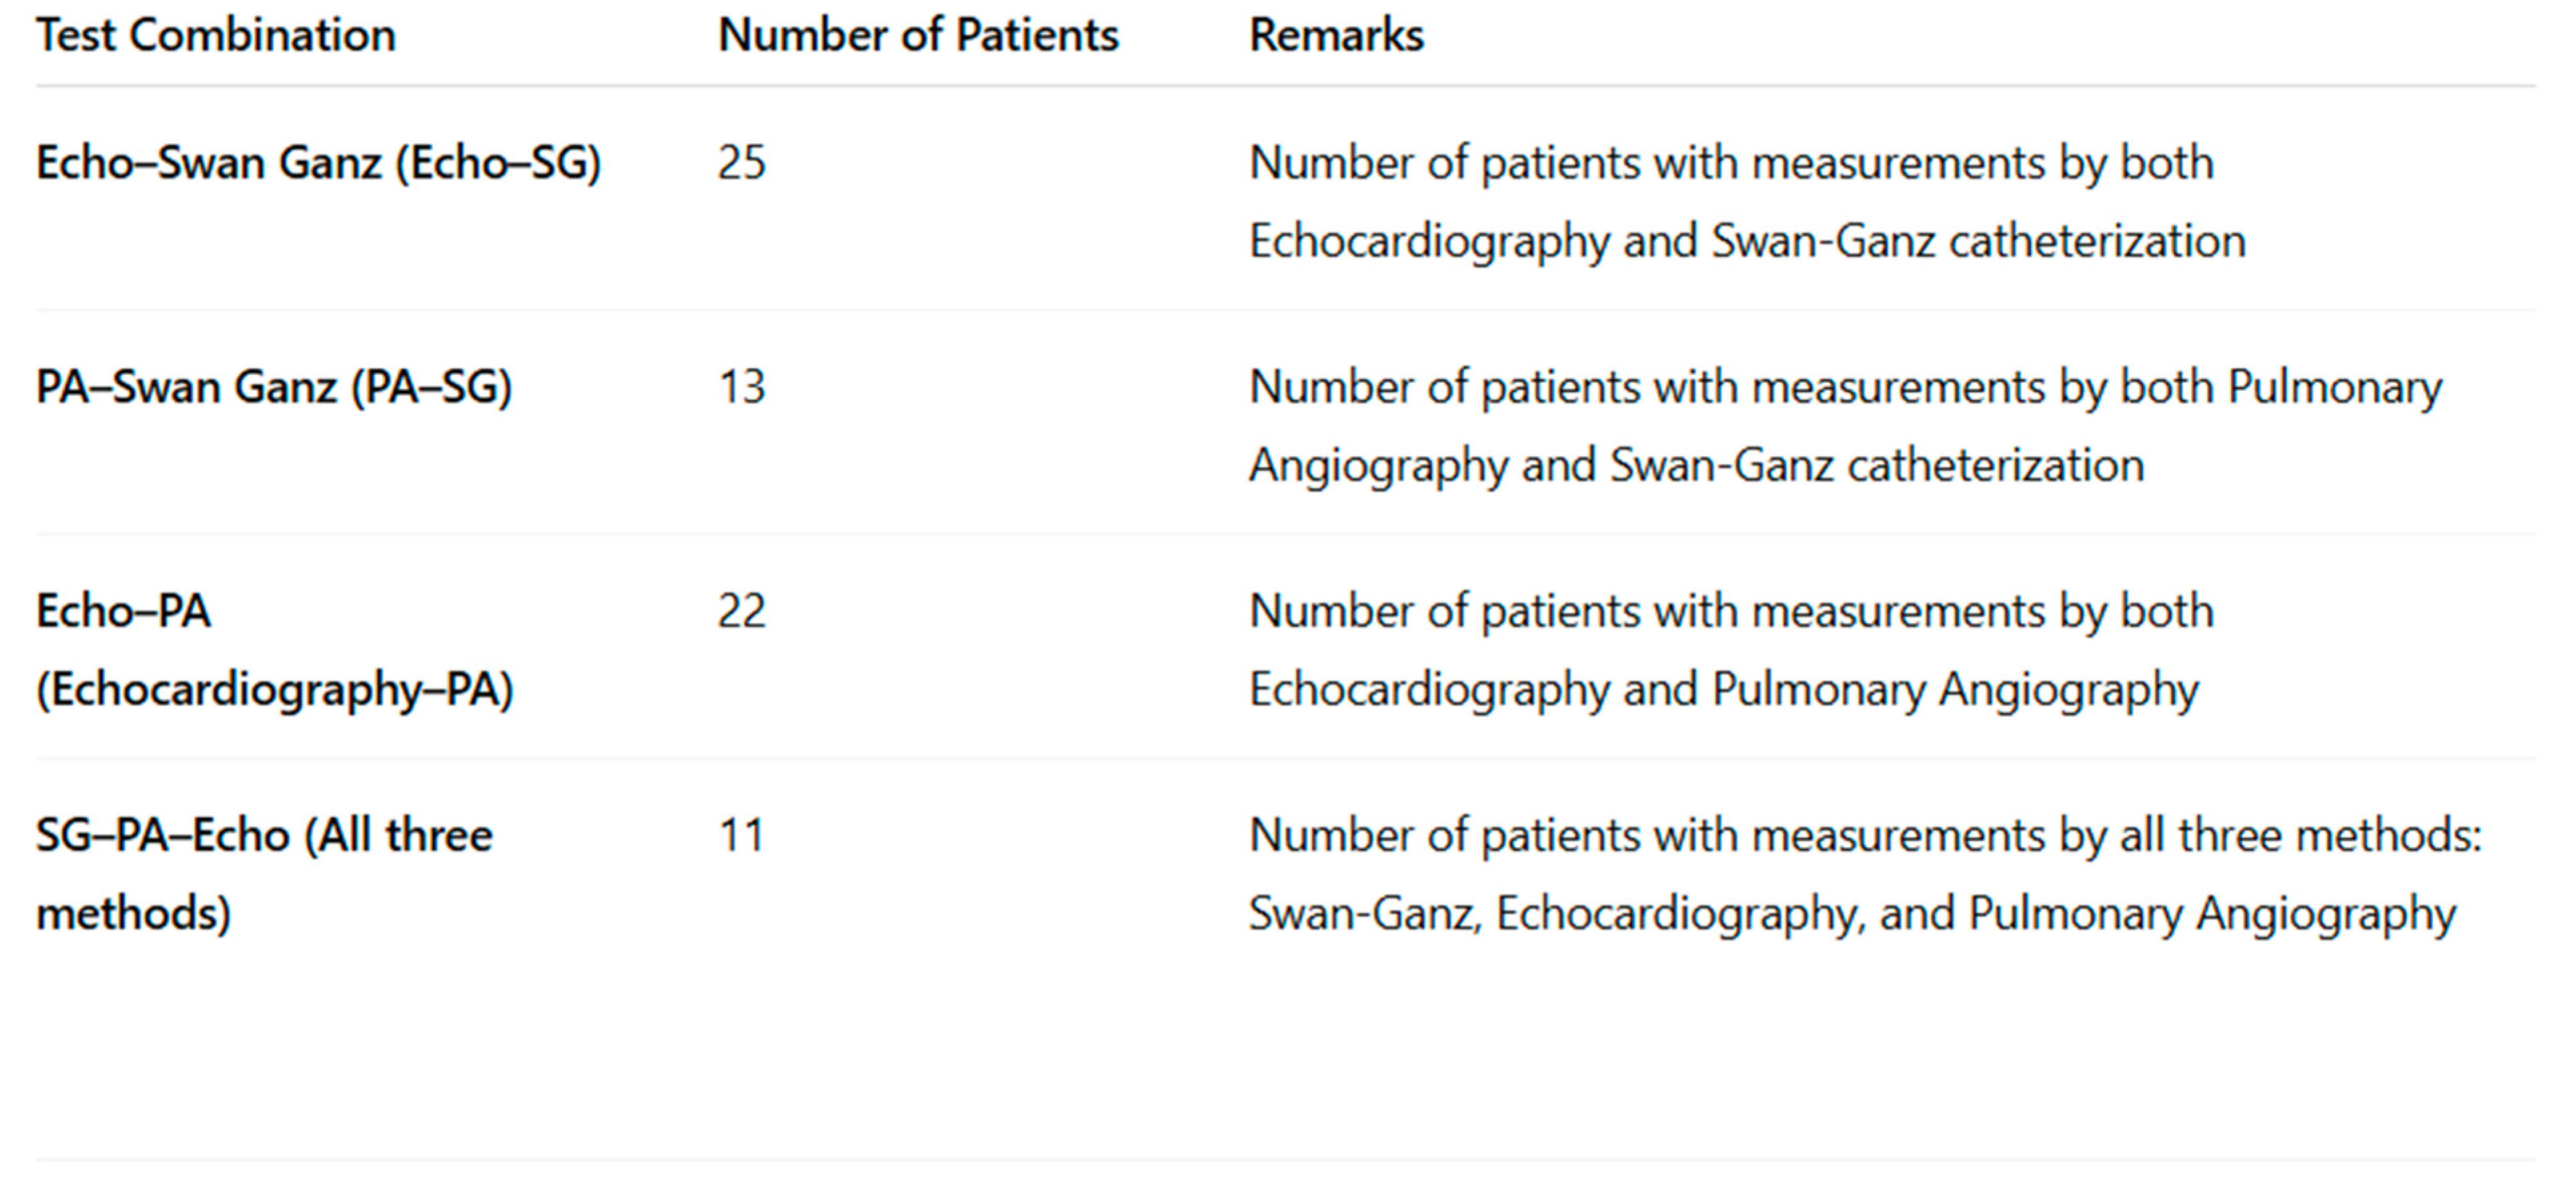Click the (Echocardiography–PA) text
This screenshot has width=2576, height=1200.
tap(274, 689)
